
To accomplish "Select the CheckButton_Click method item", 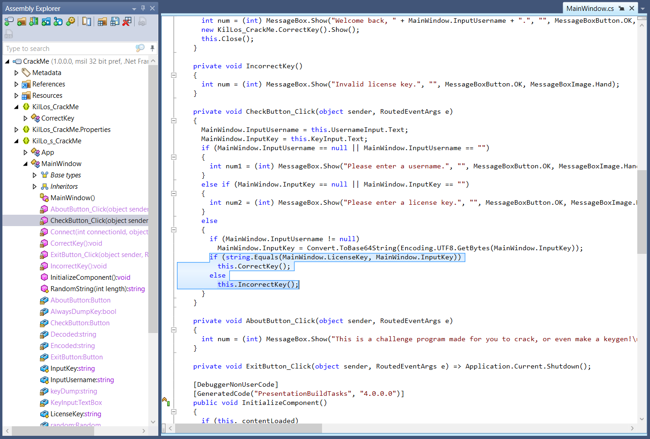I will [99, 221].
